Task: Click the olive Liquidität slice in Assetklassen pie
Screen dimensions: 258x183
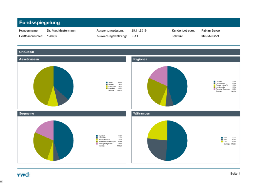Action: pyautogui.click(x=42, y=85)
